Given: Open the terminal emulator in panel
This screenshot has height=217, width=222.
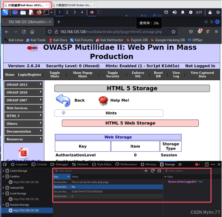Looking at the screenshot, I should point(46,12).
